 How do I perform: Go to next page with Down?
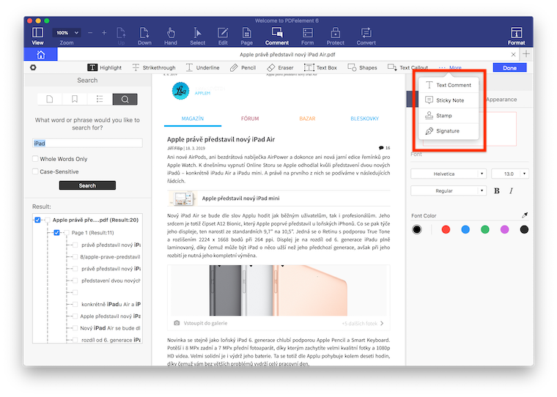click(x=144, y=36)
